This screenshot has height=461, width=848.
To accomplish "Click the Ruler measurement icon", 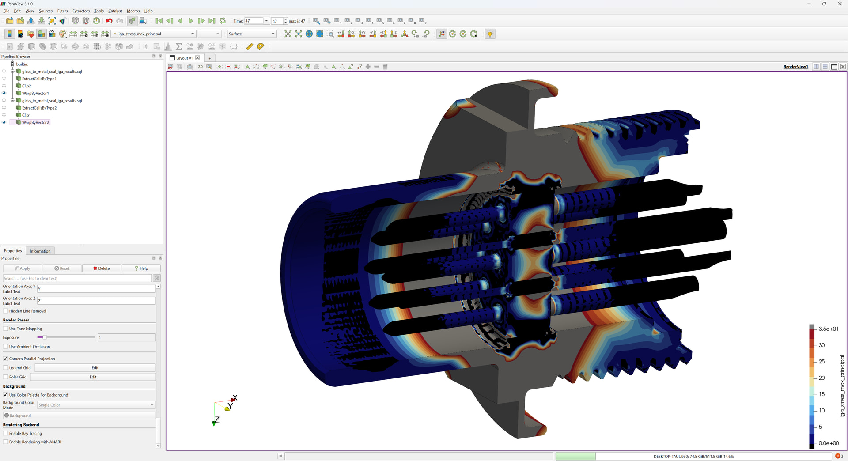I will (x=250, y=46).
